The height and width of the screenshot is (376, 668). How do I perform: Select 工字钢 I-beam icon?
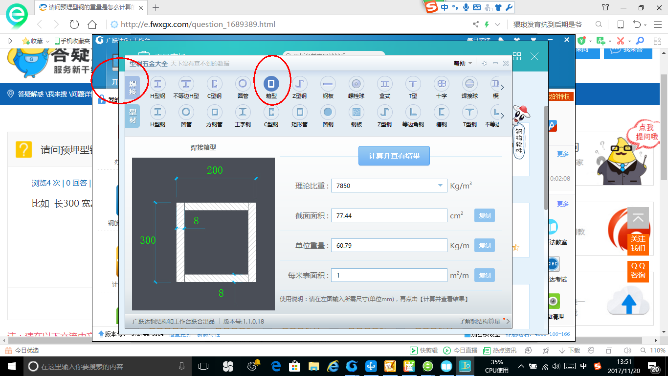click(x=243, y=112)
